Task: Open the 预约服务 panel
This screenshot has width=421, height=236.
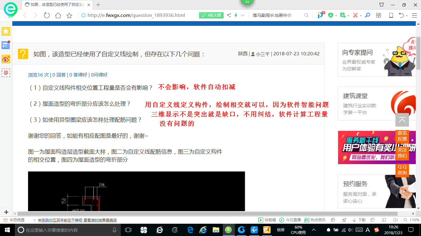Action: click(377, 191)
